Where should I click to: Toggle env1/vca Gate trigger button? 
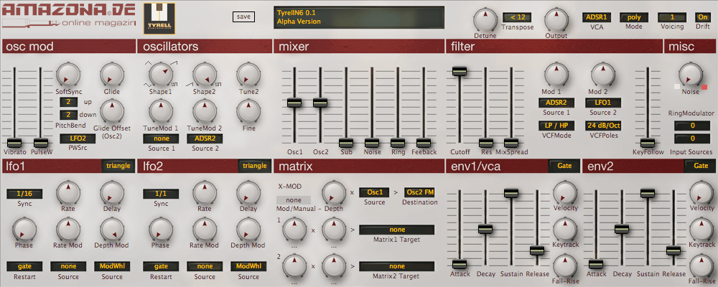tap(564, 166)
